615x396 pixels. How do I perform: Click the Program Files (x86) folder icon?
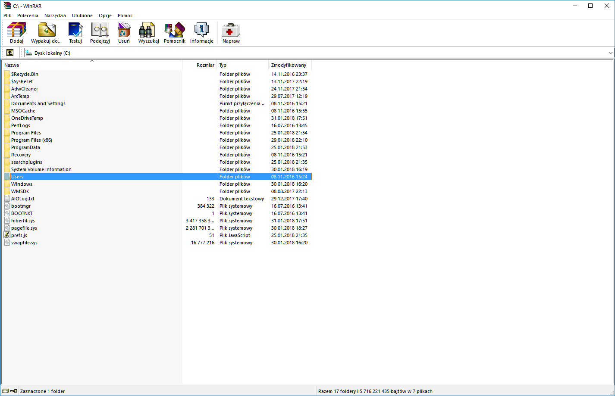tap(7, 140)
